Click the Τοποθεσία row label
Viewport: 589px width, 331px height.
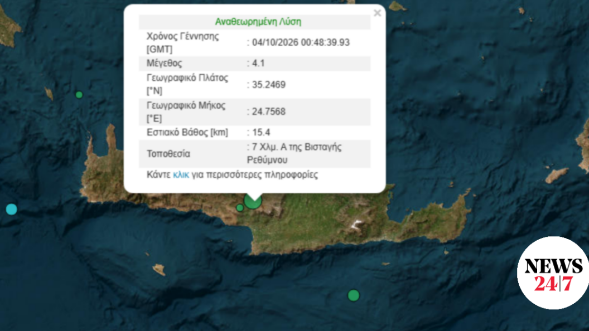coord(168,154)
